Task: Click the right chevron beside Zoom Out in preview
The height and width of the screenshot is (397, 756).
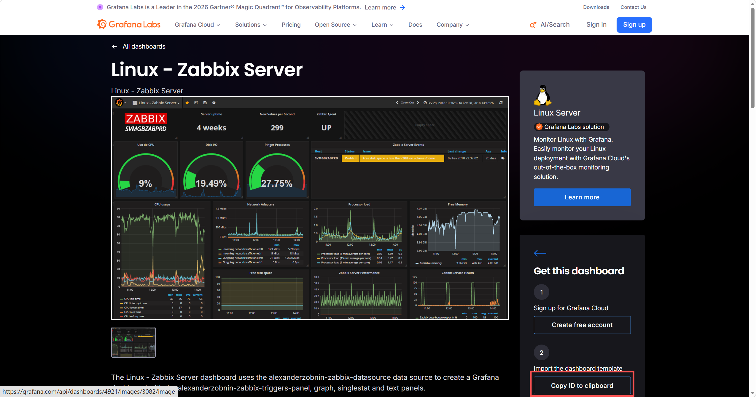Action: click(x=418, y=103)
